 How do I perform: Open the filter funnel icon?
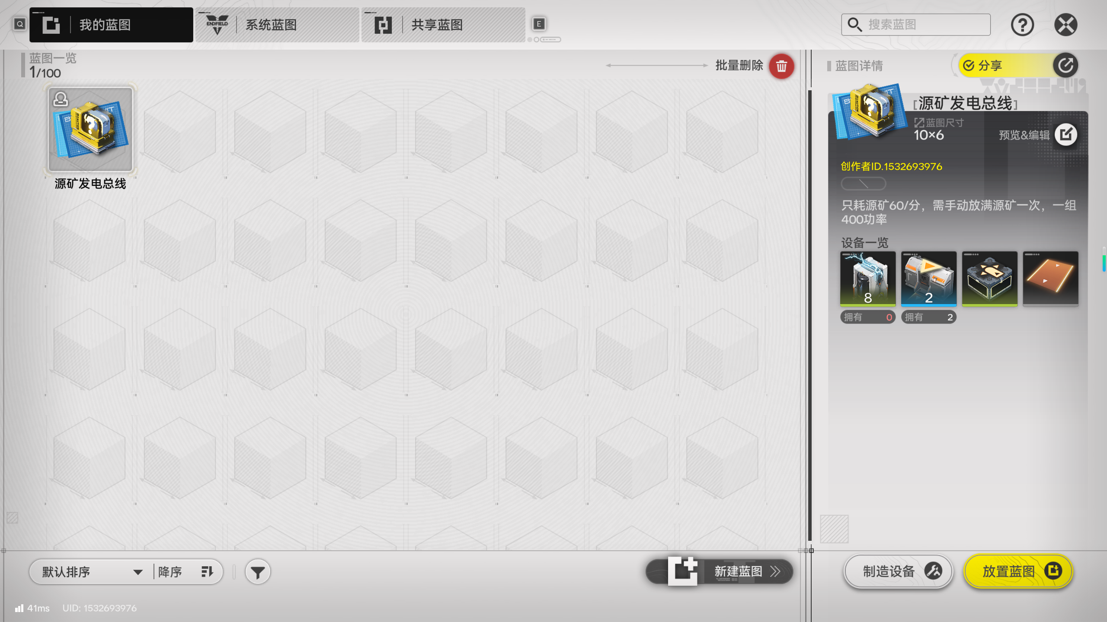click(258, 572)
